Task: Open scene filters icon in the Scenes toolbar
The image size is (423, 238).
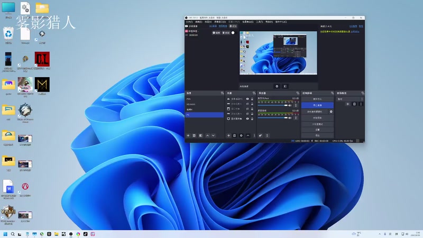Action: click(200, 135)
